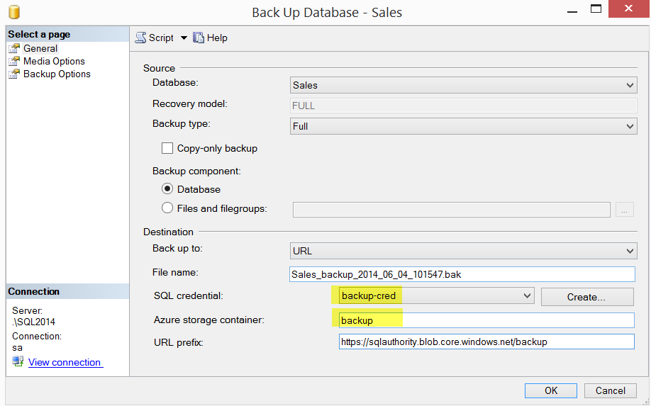Click the server name .\SQL2014 text
651x406 pixels.
coord(33,322)
